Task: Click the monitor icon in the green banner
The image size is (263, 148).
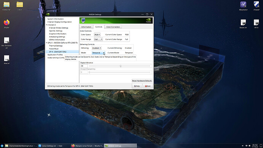Action: point(83,21)
